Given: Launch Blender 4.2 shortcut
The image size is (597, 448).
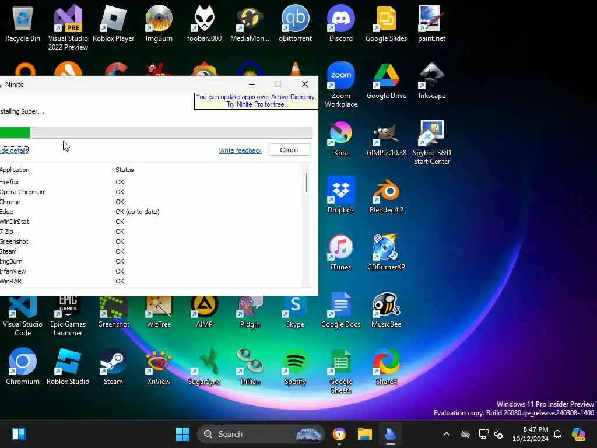Looking at the screenshot, I should 386,195.
